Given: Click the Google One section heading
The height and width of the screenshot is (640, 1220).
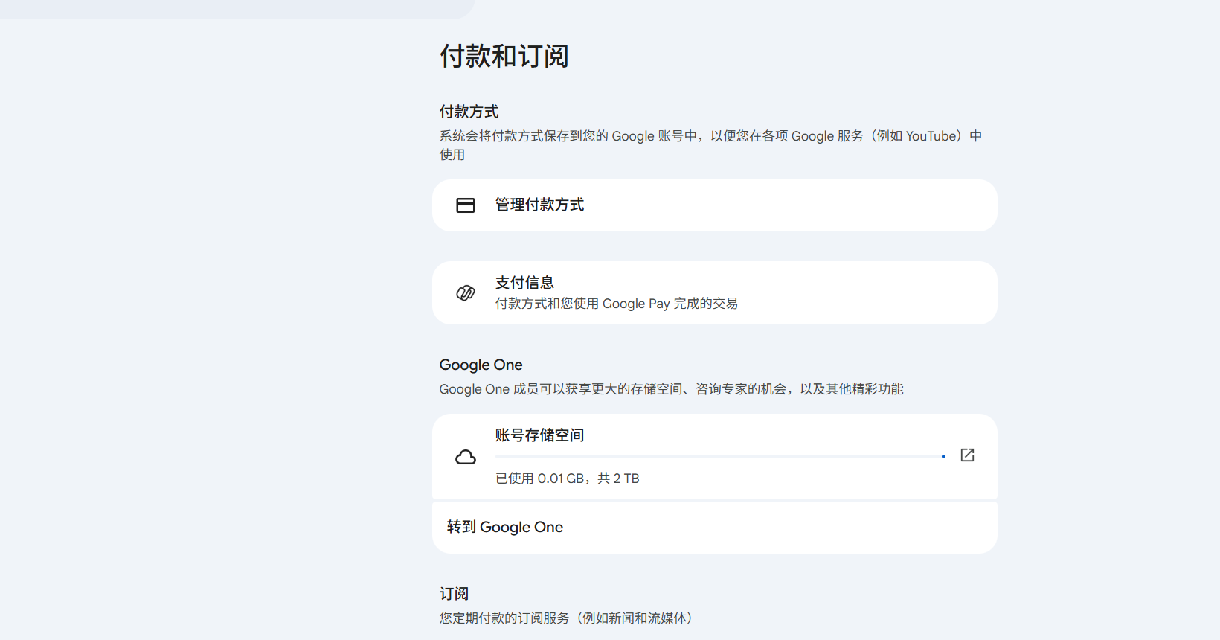Looking at the screenshot, I should [x=481, y=365].
